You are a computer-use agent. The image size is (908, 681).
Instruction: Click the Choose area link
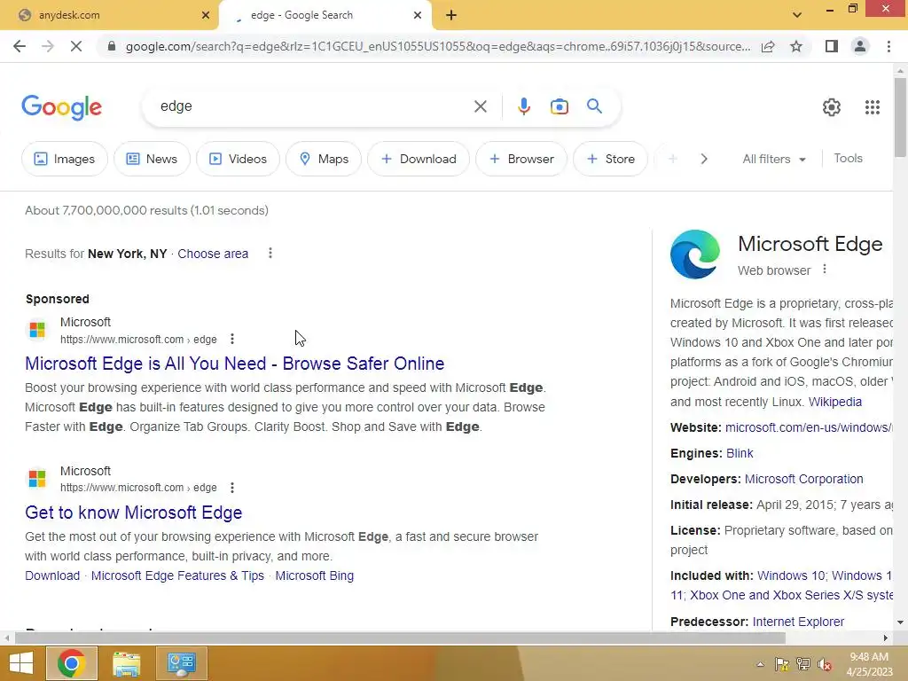[x=213, y=254]
